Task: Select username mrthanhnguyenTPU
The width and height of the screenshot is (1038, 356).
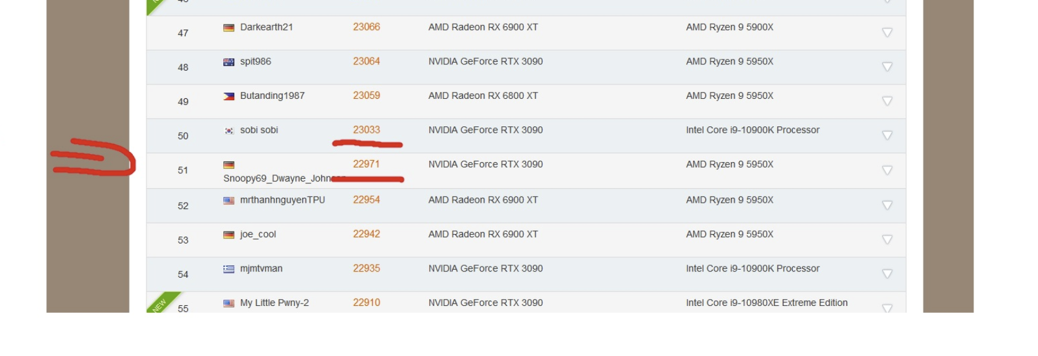Action: click(283, 200)
